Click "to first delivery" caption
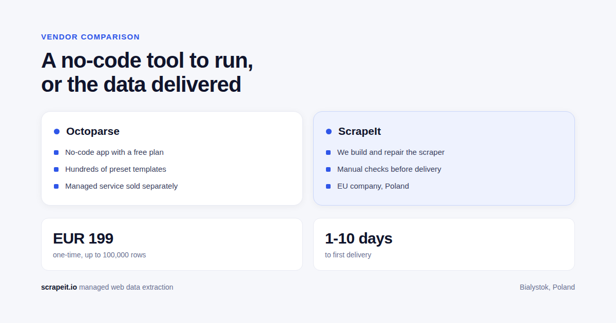616x323 pixels. coord(348,255)
